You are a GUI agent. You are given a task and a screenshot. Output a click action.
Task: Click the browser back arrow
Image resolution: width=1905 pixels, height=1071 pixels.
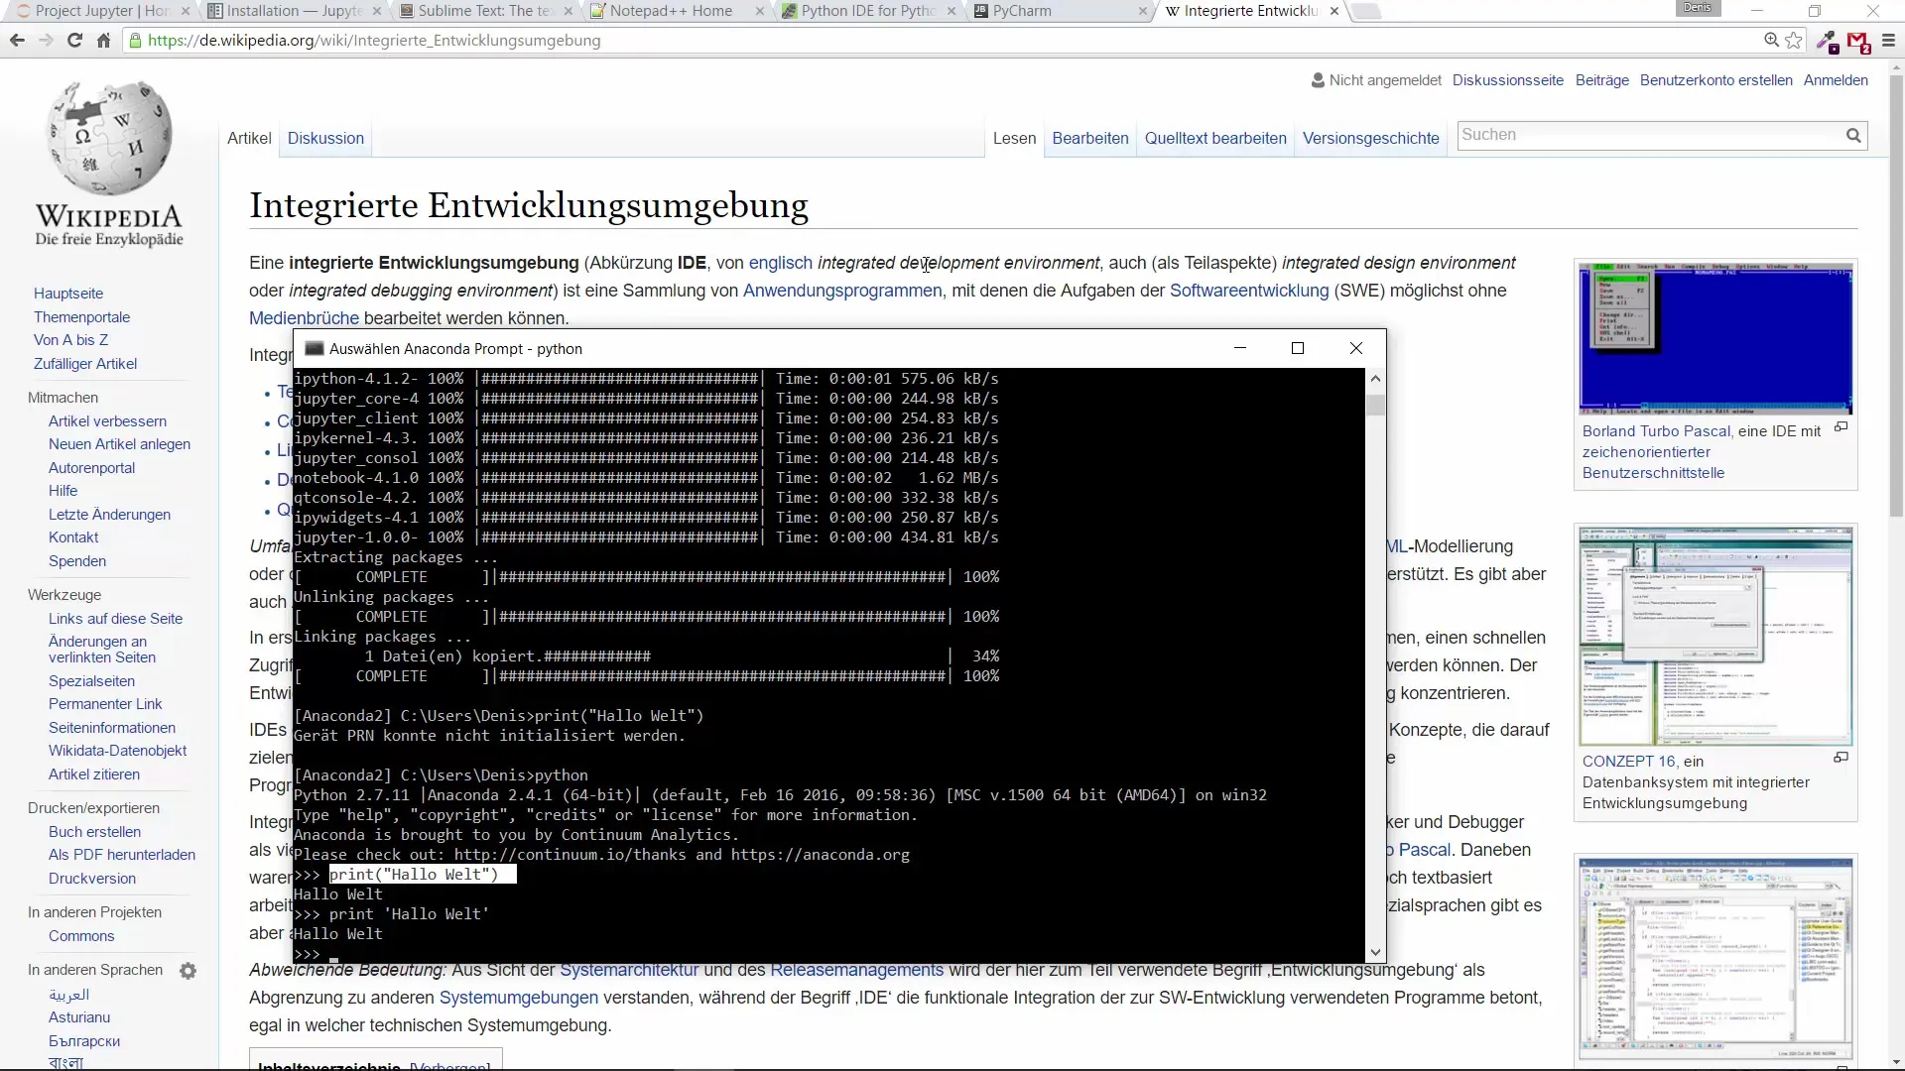click(17, 41)
